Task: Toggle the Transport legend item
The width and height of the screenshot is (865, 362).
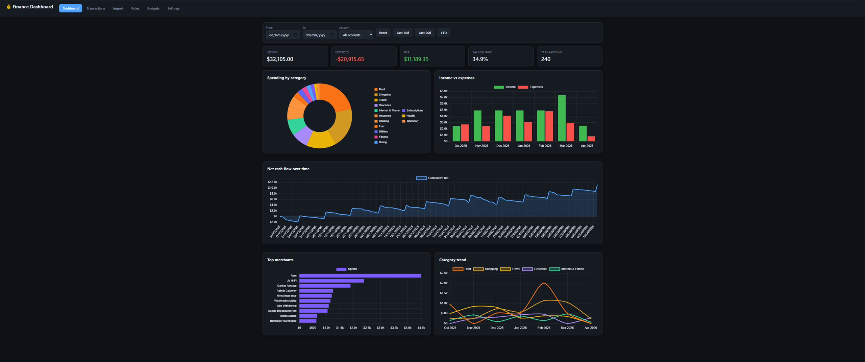Action: tap(410, 121)
